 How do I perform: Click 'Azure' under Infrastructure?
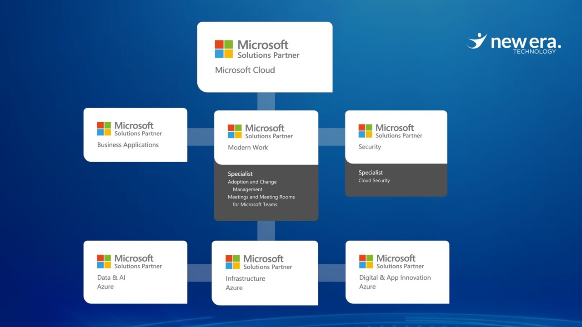tap(234, 288)
